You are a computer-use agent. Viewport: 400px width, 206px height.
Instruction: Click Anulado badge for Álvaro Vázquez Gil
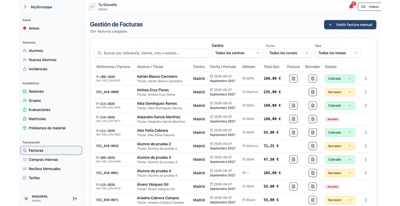click(332, 186)
